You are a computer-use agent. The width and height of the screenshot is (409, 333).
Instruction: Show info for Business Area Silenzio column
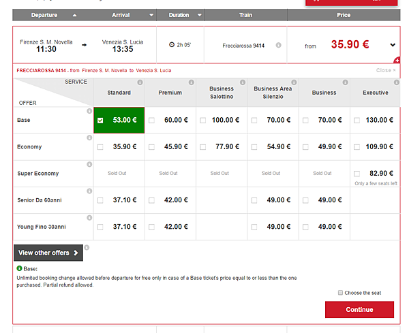click(294, 82)
